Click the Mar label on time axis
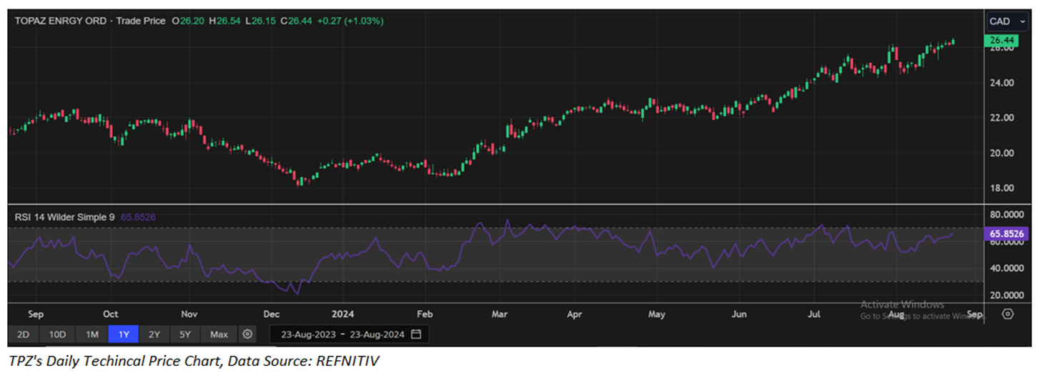Viewport: 1042px width, 373px height. [500, 314]
